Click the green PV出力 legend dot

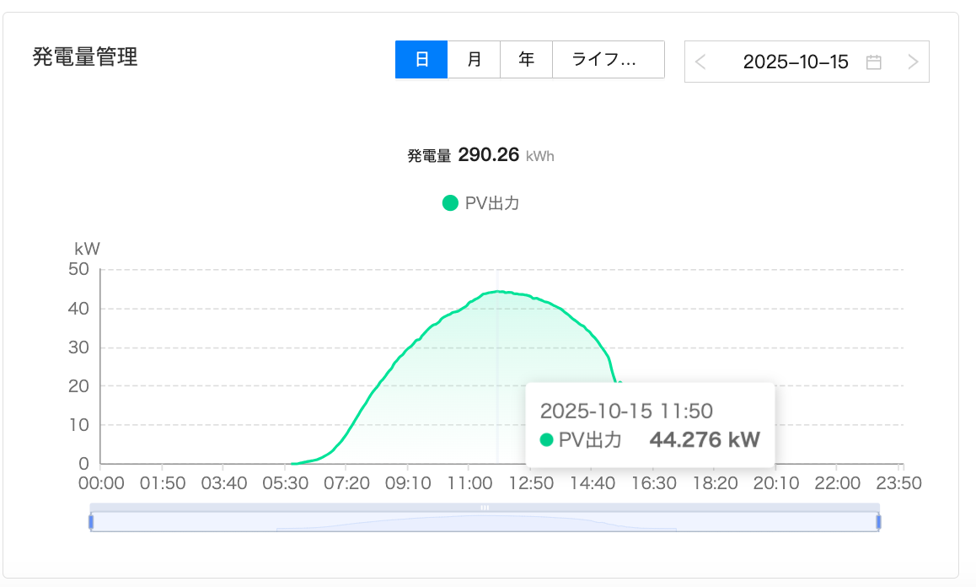[x=450, y=202]
